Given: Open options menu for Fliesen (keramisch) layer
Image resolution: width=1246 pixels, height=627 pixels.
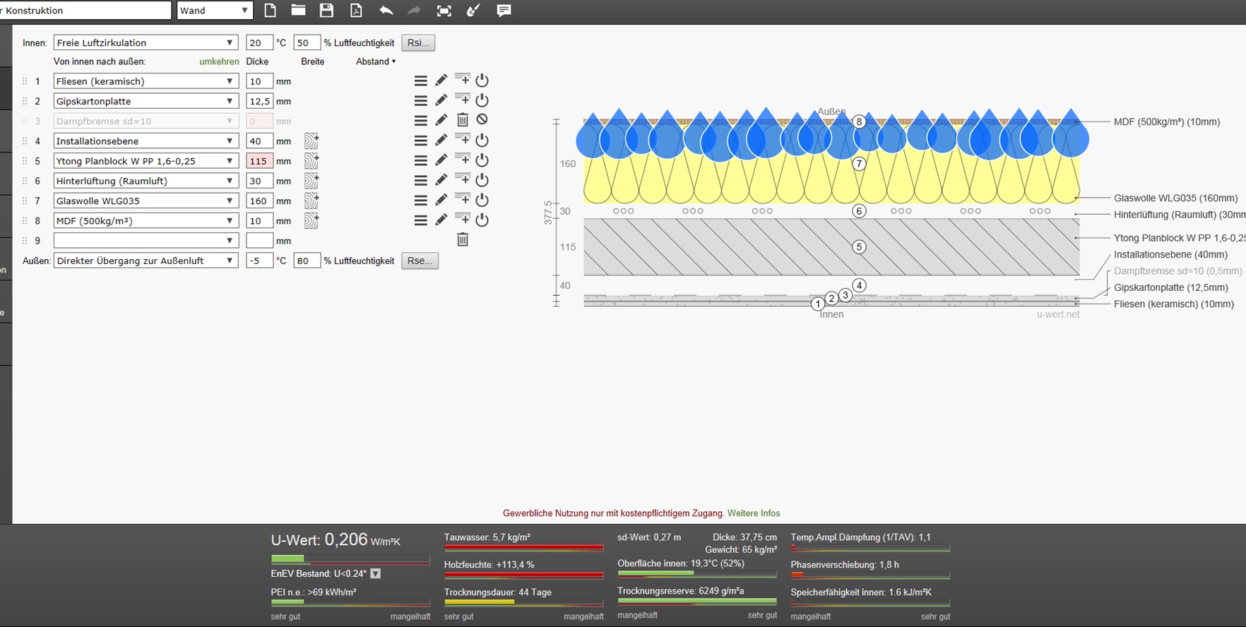Looking at the screenshot, I should coord(420,80).
